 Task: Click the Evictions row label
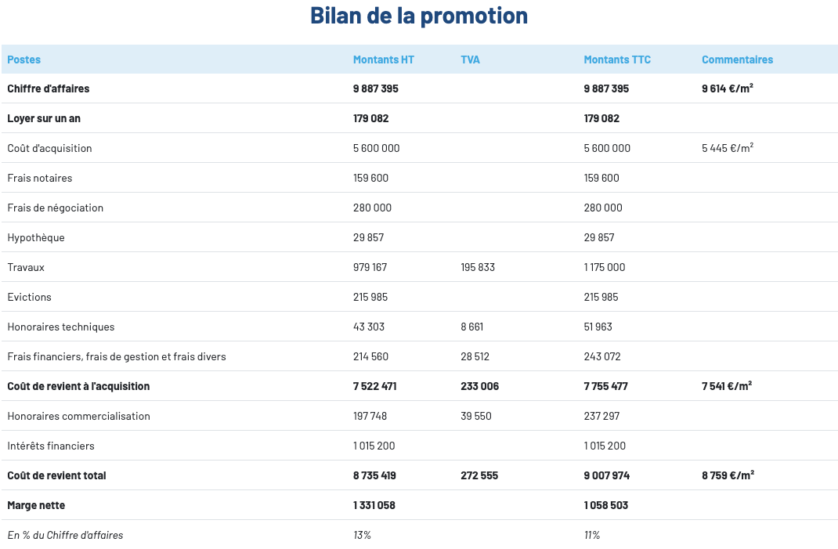coord(29,298)
